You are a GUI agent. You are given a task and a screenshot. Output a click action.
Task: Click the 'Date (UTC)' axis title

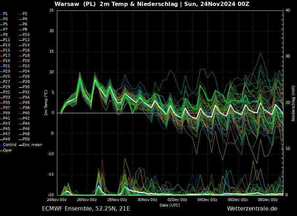coord(170,205)
